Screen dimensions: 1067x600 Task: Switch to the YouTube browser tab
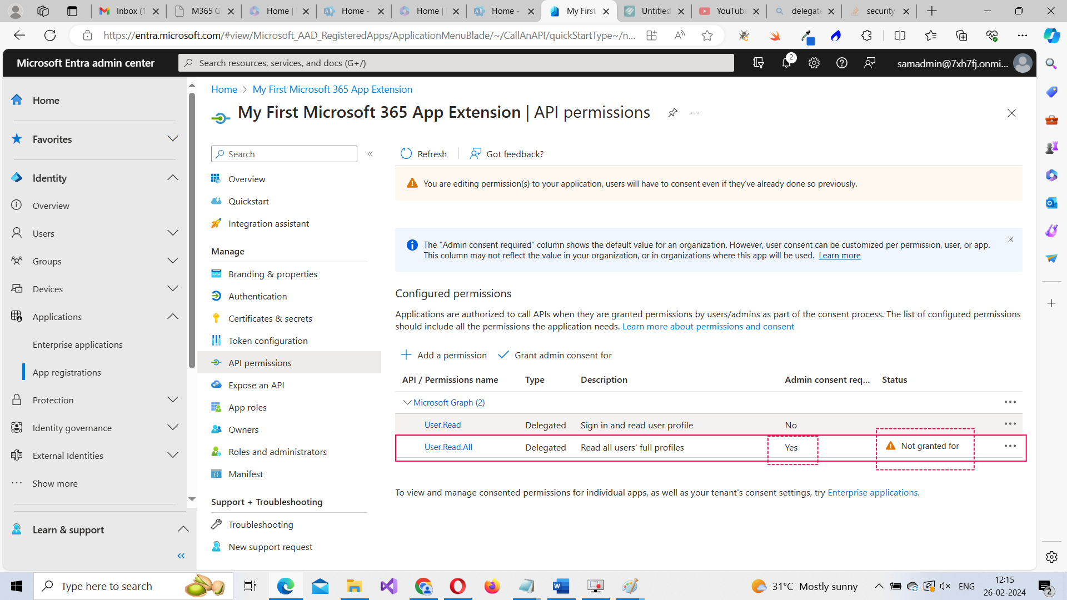[x=729, y=11]
